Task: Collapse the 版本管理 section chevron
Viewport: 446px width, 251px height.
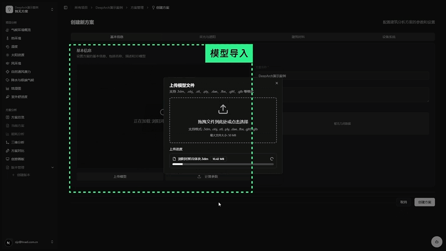Action: click(x=52, y=167)
